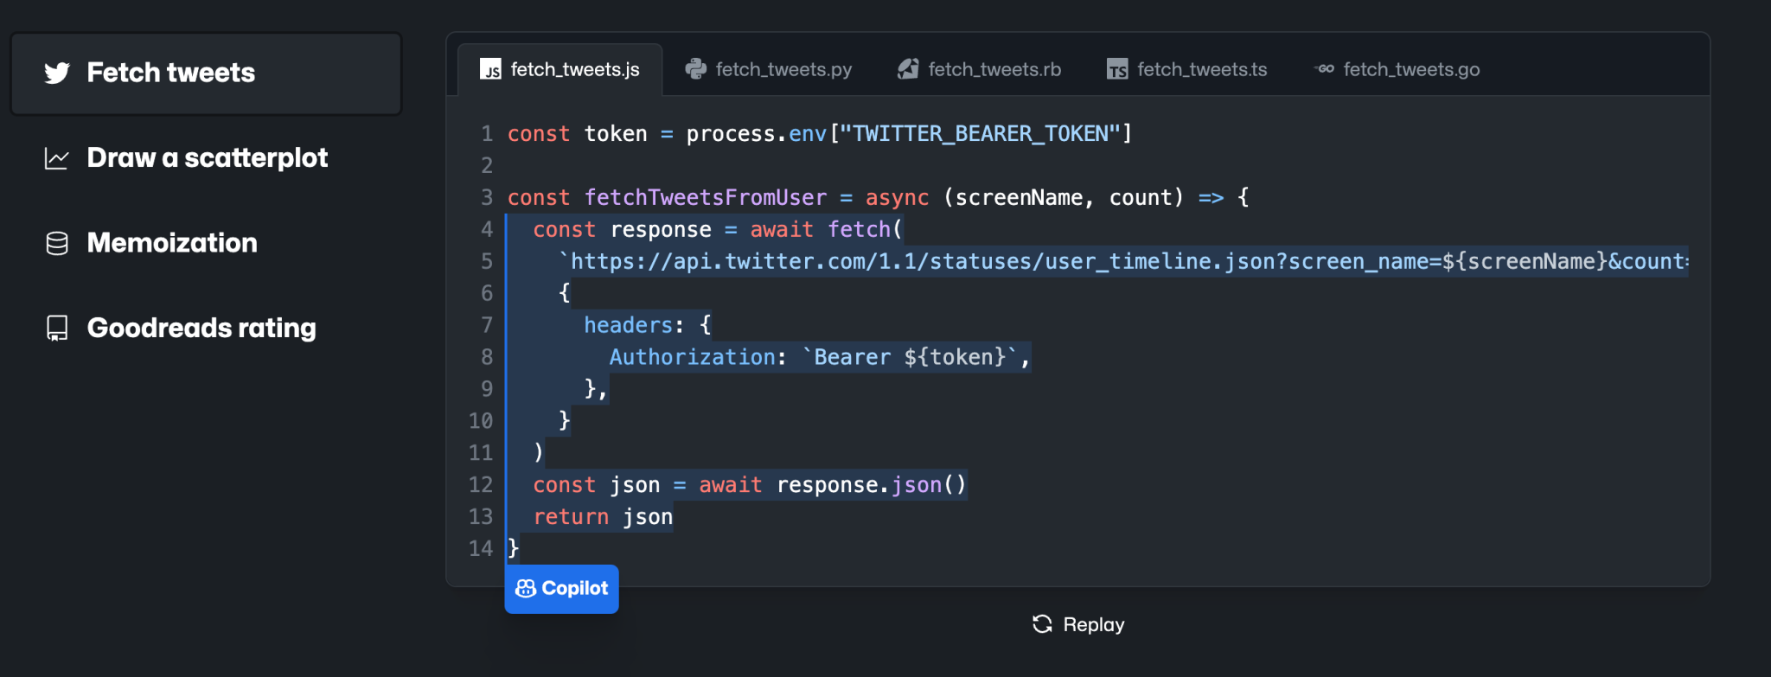Click the scatterplot line chart icon
Image resolution: width=1771 pixels, height=677 pixels.
tap(57, 158)
